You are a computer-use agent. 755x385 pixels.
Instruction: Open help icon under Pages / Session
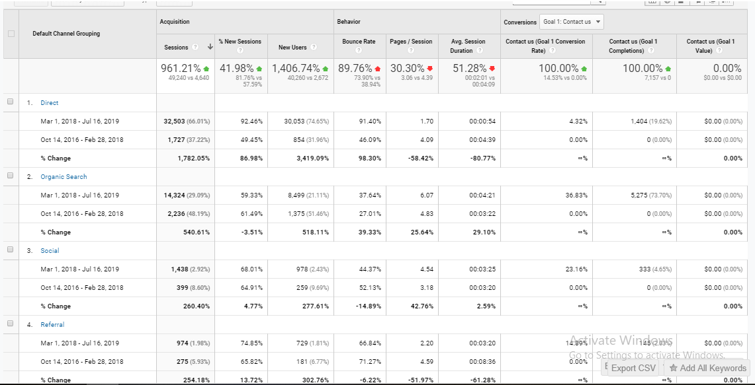411,51
